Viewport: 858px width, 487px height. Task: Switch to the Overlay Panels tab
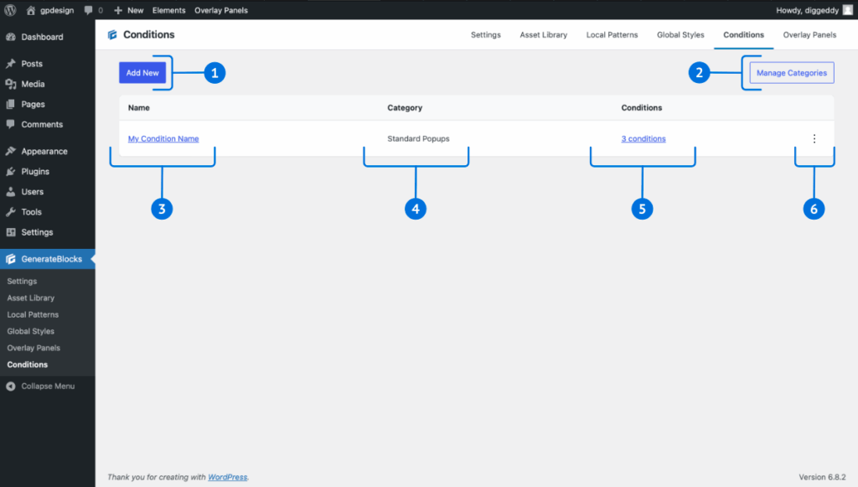pyautogui.click(x=809, y=34)
